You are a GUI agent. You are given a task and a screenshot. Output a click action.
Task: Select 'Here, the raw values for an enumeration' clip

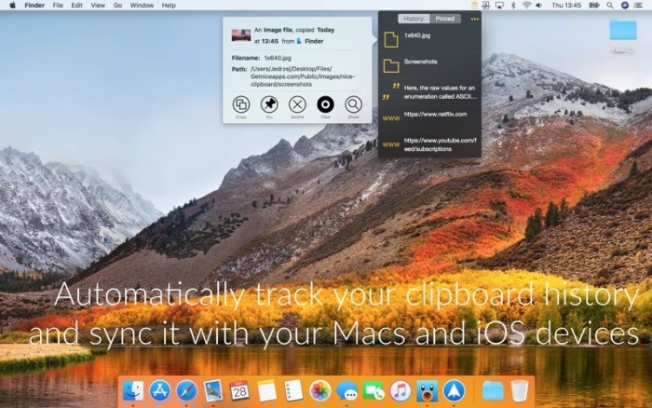point(441,92)
